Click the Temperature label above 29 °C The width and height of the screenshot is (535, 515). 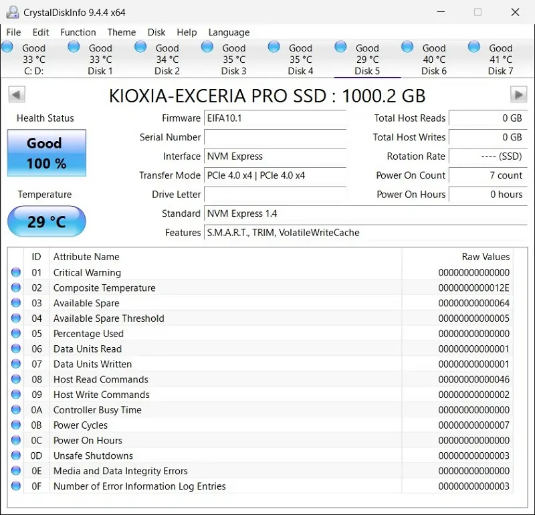click(45, 195)
